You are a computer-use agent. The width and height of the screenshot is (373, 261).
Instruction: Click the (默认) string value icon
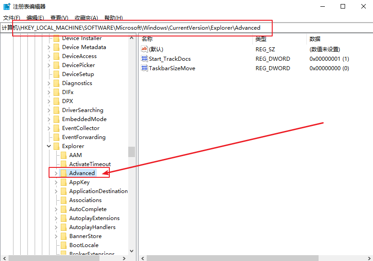(144, 49)
